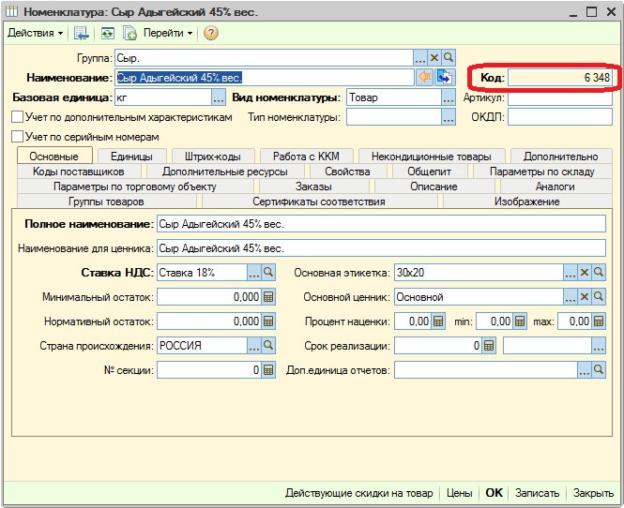Switch to the Штрих-коды tab
Image resolution: width=624 pixels, height=508 pixels.
pos(214,157)
